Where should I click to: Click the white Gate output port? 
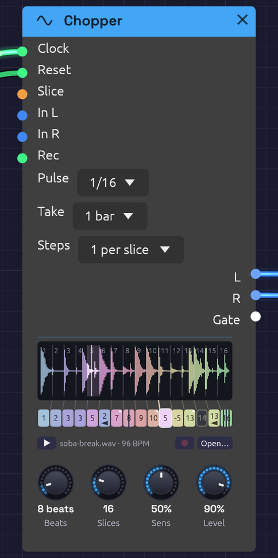[x=256, y=316]
